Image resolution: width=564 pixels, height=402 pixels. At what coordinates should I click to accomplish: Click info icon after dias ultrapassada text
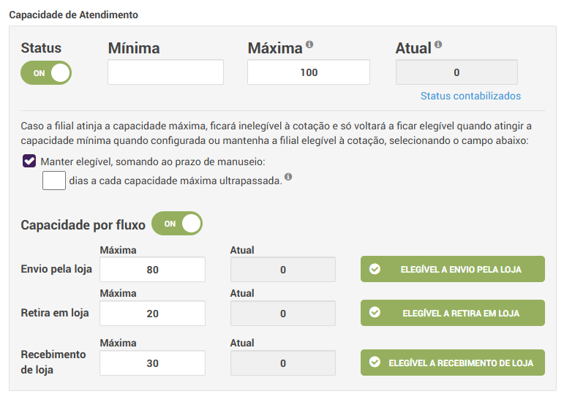click(x=288, y=177)
